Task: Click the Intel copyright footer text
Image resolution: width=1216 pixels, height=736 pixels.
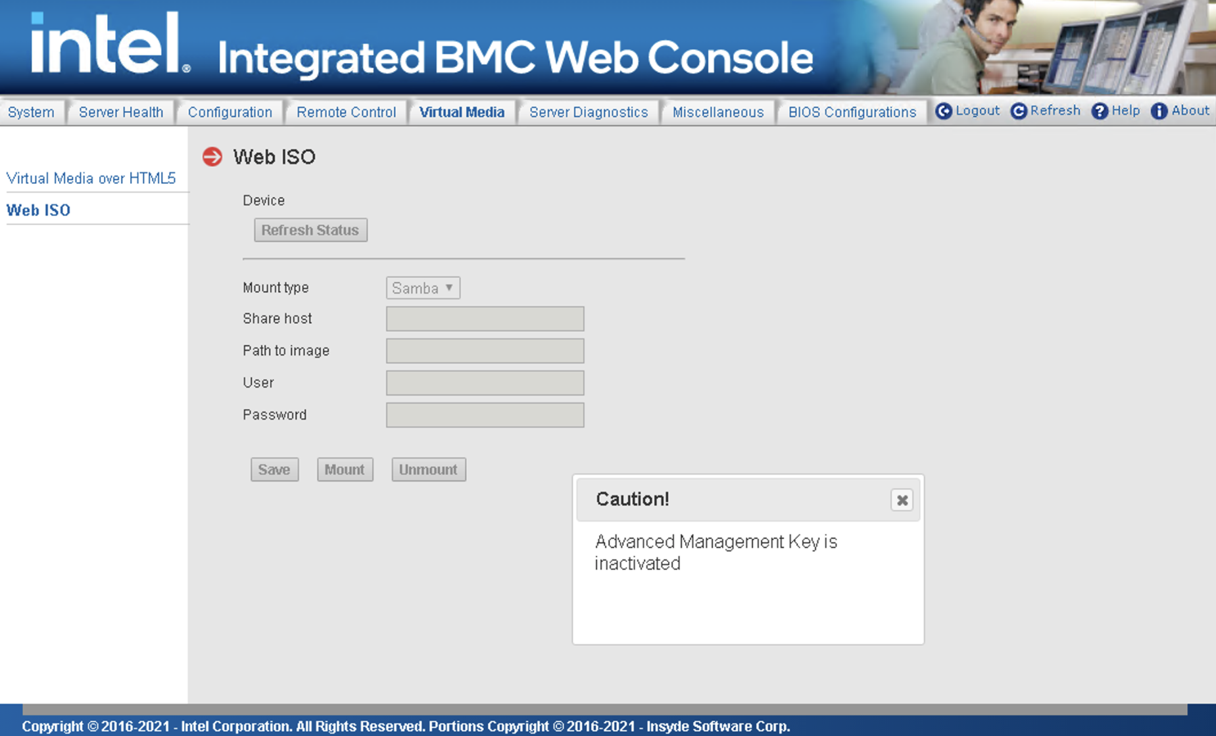Action: coord(406,726)
